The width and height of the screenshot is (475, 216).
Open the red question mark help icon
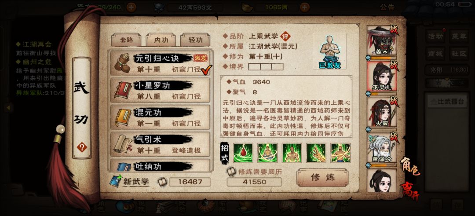point(81,147)
